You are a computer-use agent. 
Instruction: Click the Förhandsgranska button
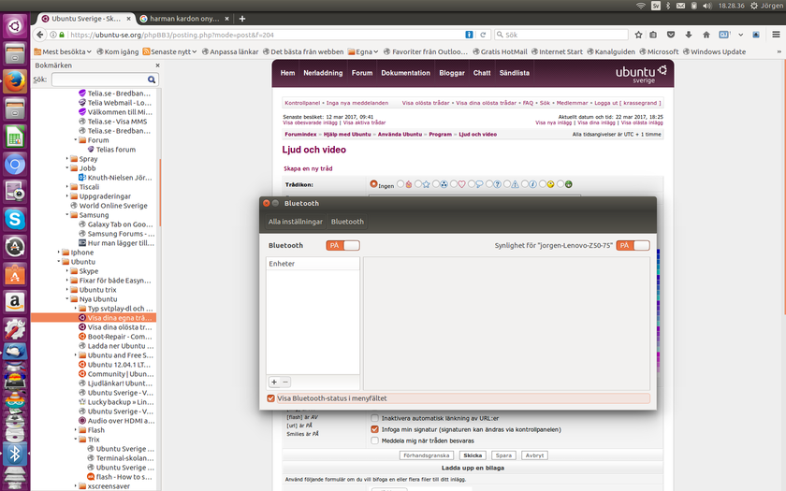click(x=426, y=455)
